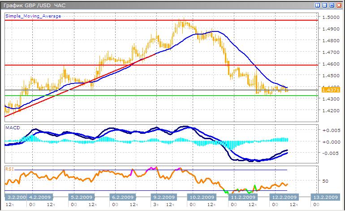
Task: Click the 1.5000 price scale label
Action: coord(331,17)
